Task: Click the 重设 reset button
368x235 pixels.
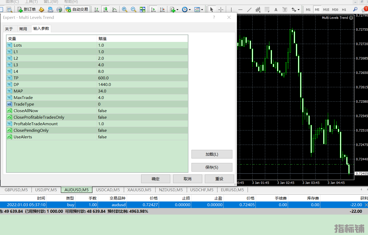Action: click(219, 179)
